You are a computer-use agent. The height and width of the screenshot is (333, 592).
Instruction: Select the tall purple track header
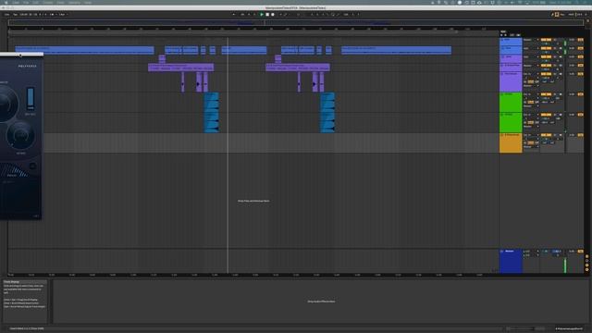(511, 81)
